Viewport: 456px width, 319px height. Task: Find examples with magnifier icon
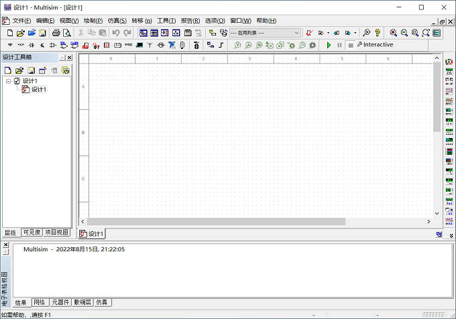point(366,33)
